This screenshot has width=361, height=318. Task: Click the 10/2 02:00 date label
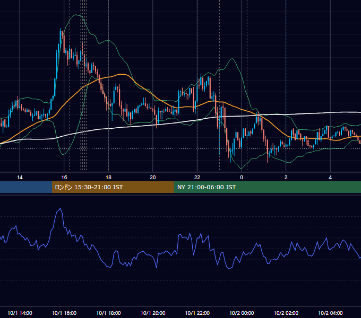pyautogui.click(x=286, y=313)
